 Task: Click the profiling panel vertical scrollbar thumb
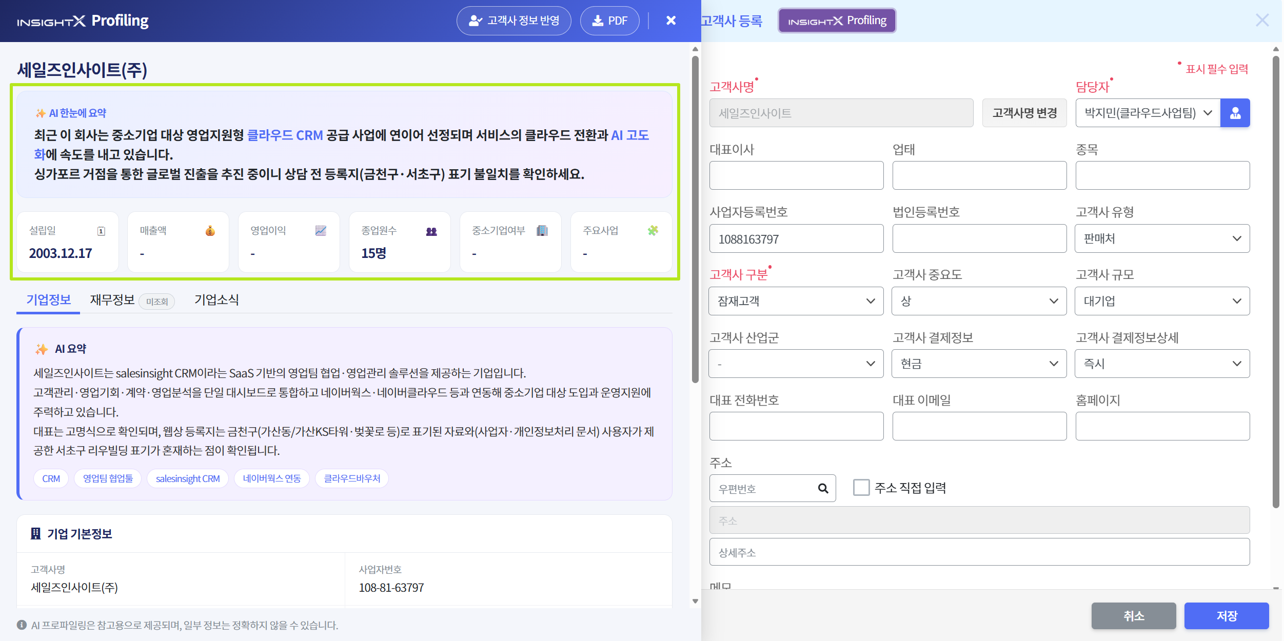click(x=695, y=219)
